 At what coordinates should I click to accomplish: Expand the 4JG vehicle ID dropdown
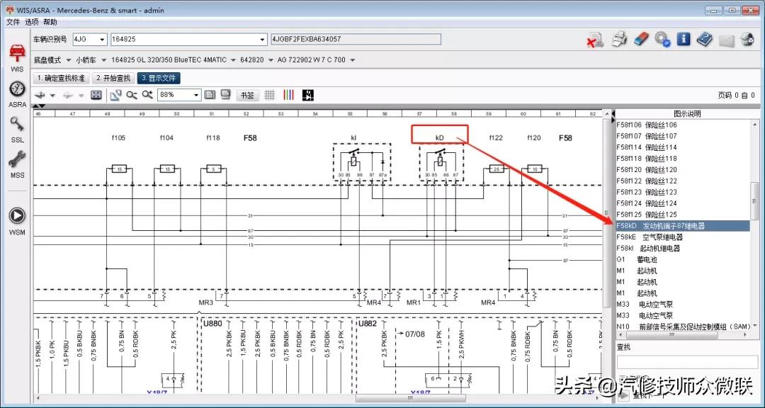[x=103, y=40]
